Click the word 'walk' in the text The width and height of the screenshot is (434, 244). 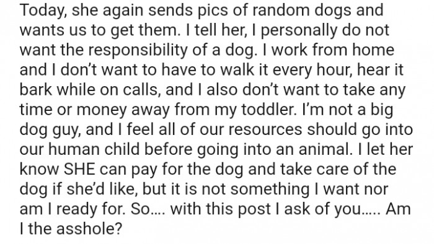pos(237,69)
